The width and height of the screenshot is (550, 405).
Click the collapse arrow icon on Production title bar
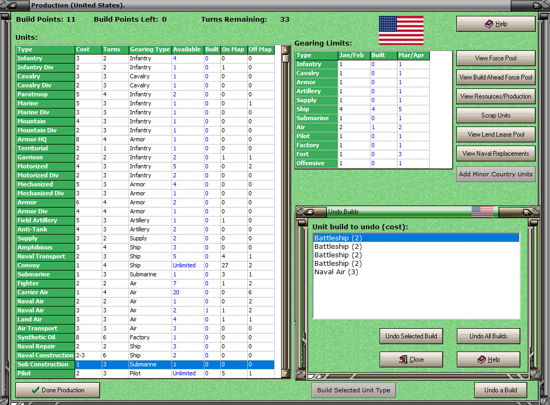click(12, 5)
